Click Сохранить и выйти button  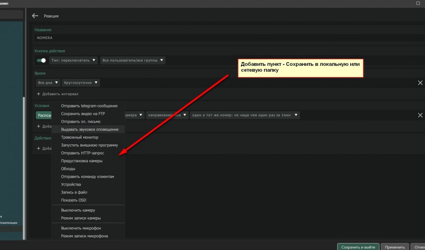tap(358, 247)
